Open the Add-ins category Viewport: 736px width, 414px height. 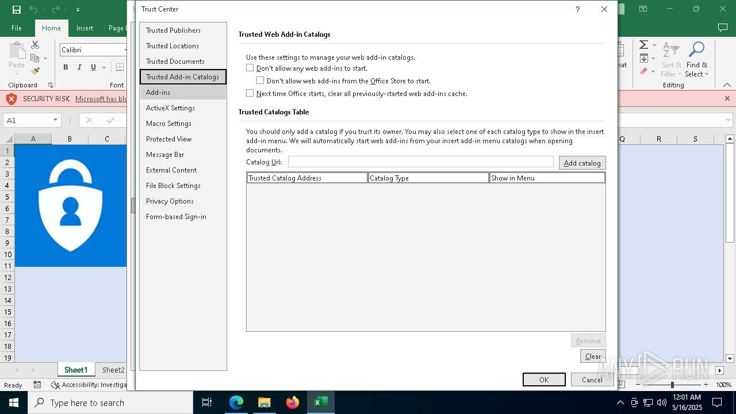(183, 92)
